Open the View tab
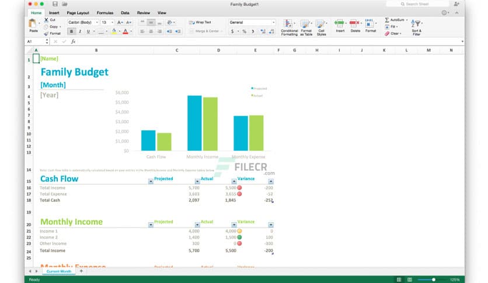This screenshot has width=488, height=283. [162, 13]
